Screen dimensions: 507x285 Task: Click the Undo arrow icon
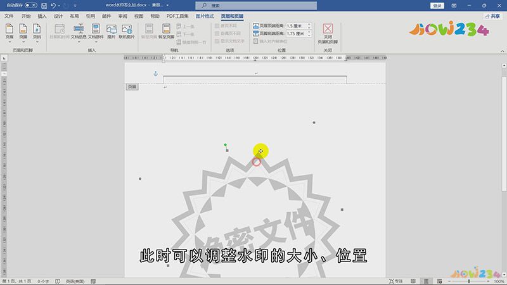pos(53,6)
